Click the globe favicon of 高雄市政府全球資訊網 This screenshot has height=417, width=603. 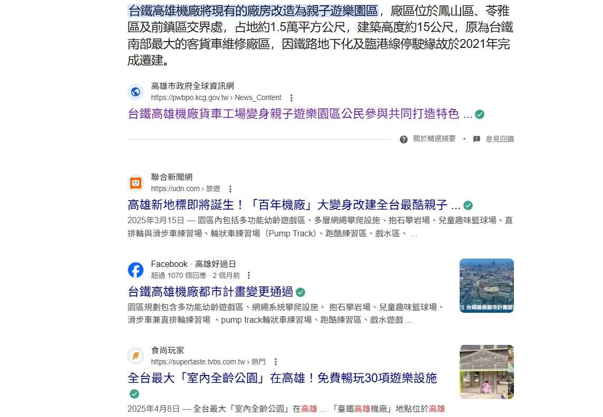135,92
